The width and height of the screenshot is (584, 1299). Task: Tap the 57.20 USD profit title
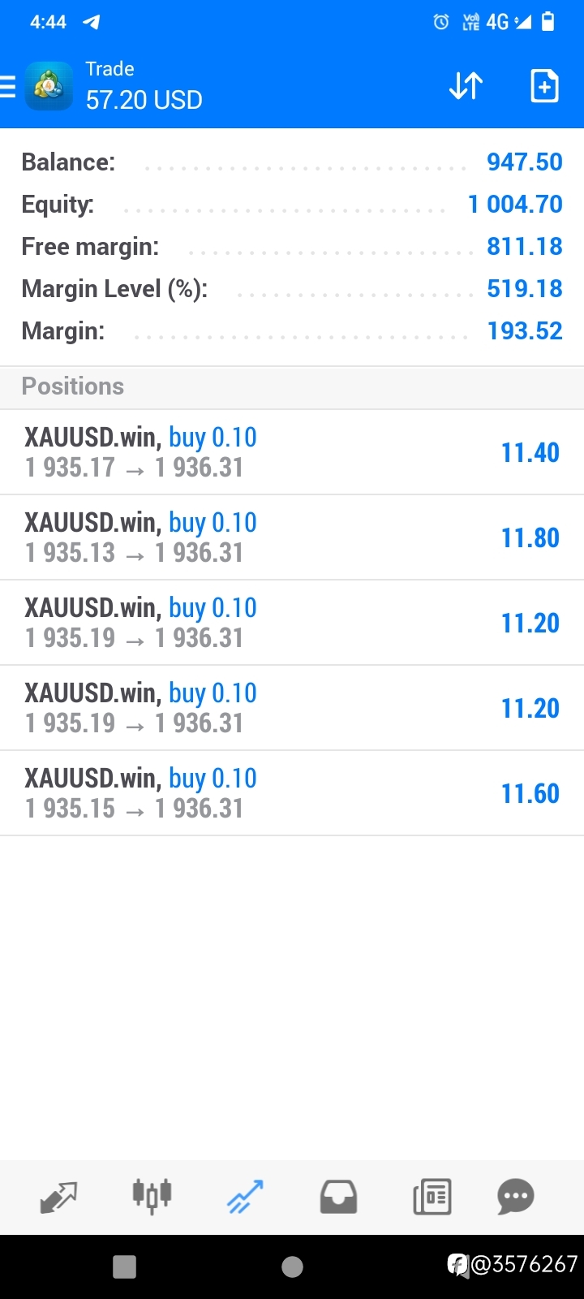point(144,100)
